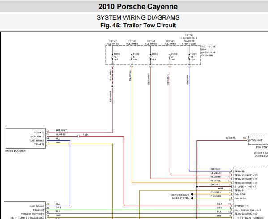The width and height of the screenshot is (268, 219).
Task: Click horizontal "BLK/BLU" label at pin 2
Action: pos(215,169)
